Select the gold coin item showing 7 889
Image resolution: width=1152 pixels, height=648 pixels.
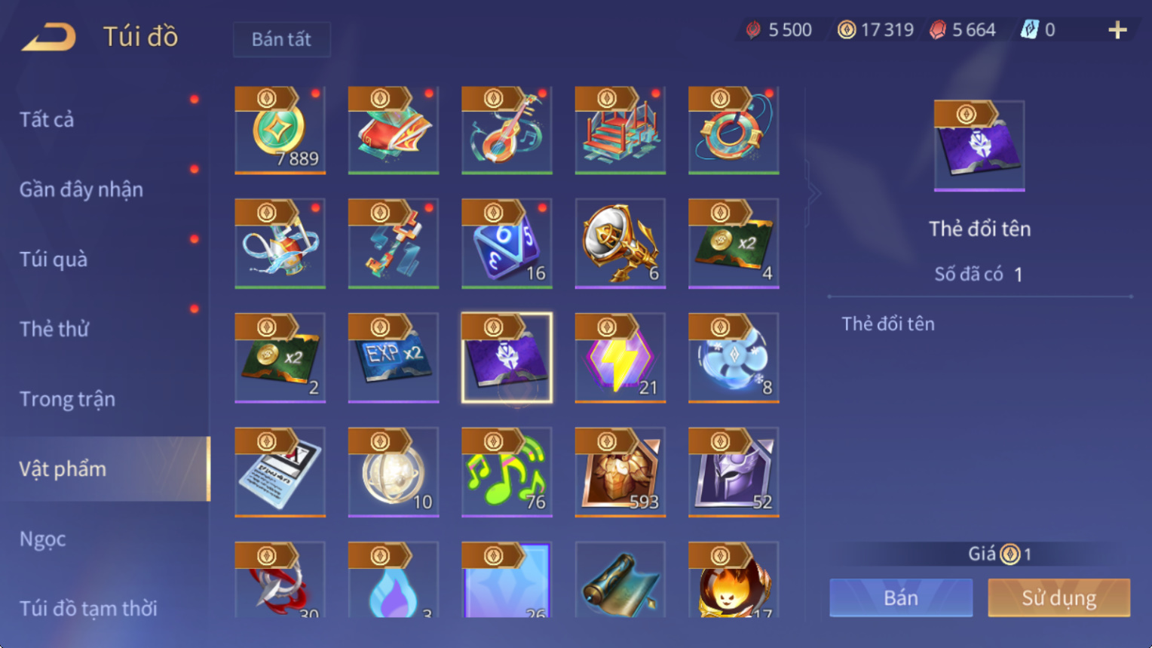click(280, 131)
